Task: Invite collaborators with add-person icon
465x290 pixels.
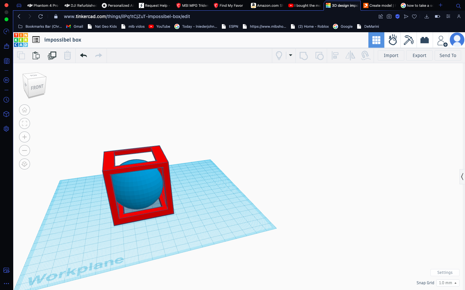Action: pyautogui.click(x=441, y=40)
